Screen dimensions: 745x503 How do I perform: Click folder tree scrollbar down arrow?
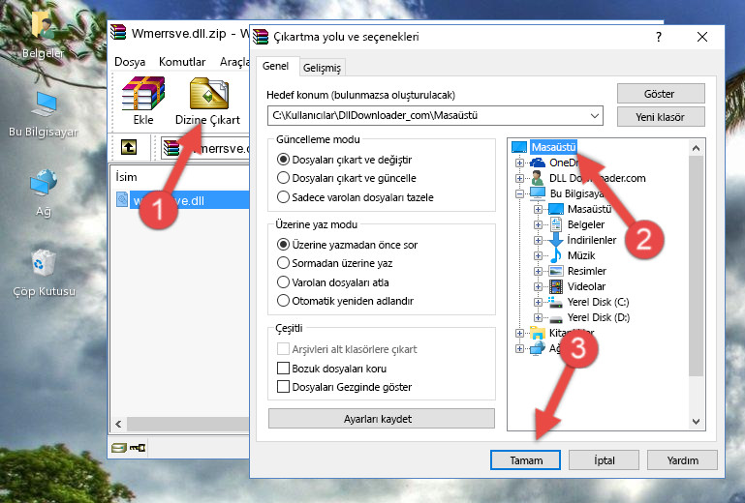pos(696,422)
